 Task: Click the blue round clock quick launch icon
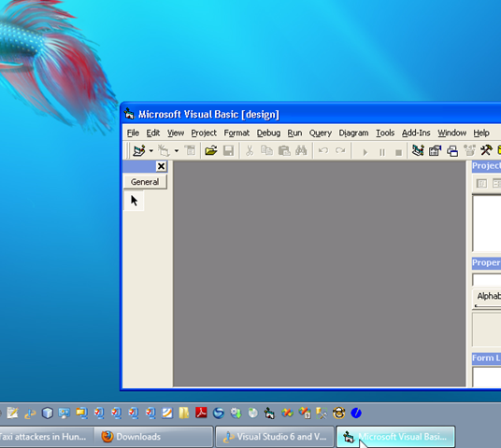[x=356, y=413]
